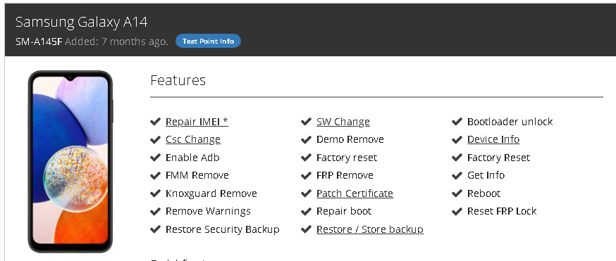This screenshot has width=616, height=261.
Task: Click the Samsung Galaxy A14 title
Action: click(x=81, y=23)
